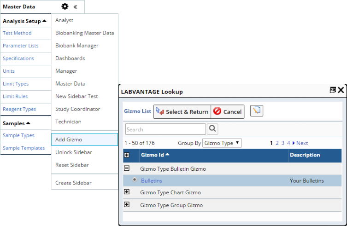
Task: Click Create Sidebar menu item
Action: point(73,183)
